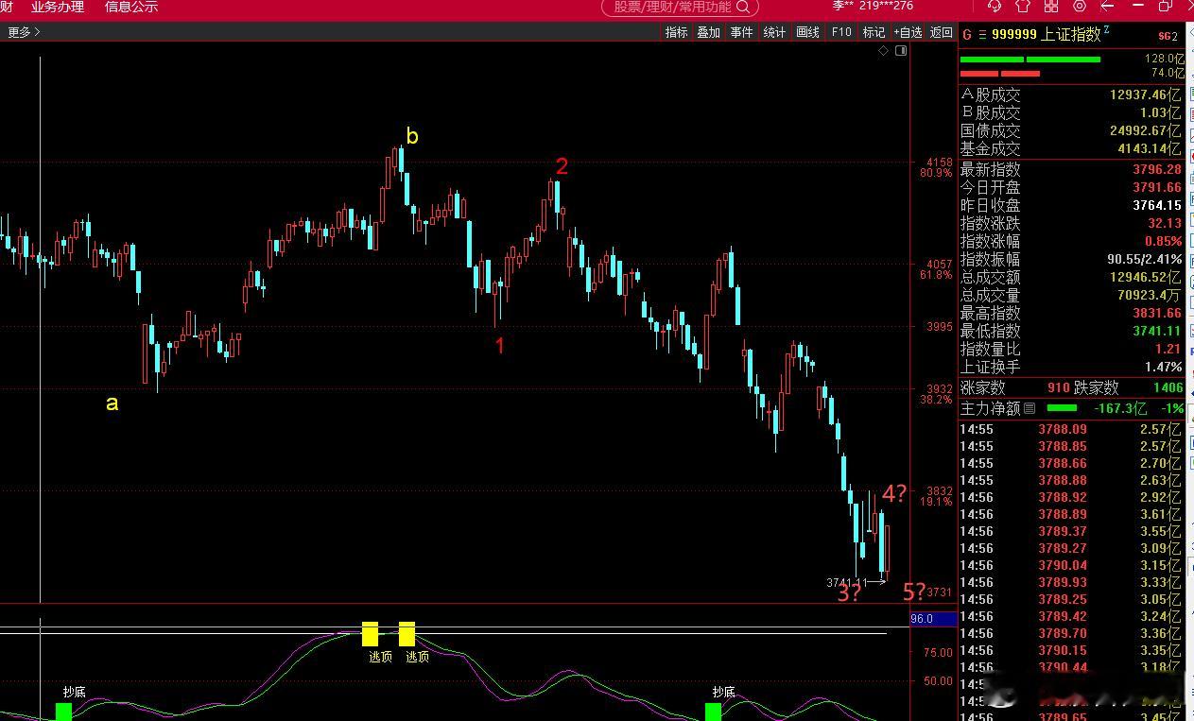Click the green 抄底 signal at far left

point(63,711)
